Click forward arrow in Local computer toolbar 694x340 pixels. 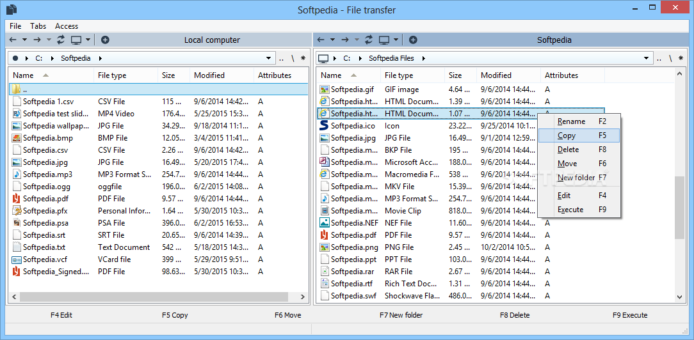click(36, 40)
